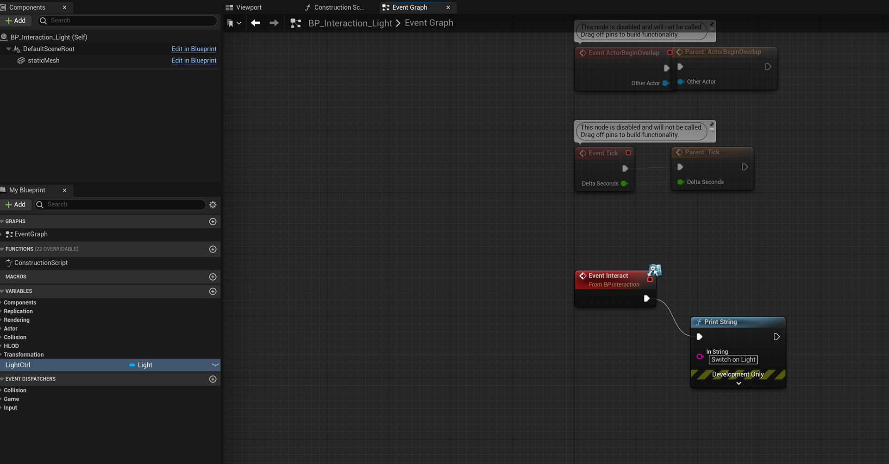889x464 pixels.
Task: Select the ConstructionScript function
Action: 41,263
